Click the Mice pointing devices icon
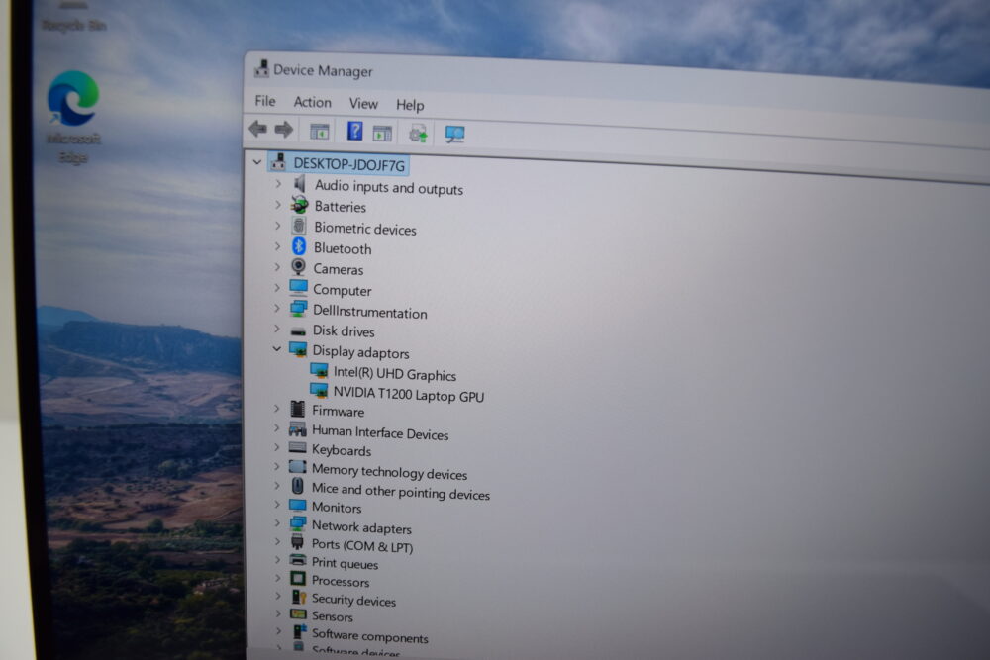This screenshot has height=660, width=990. coord(297,486)
